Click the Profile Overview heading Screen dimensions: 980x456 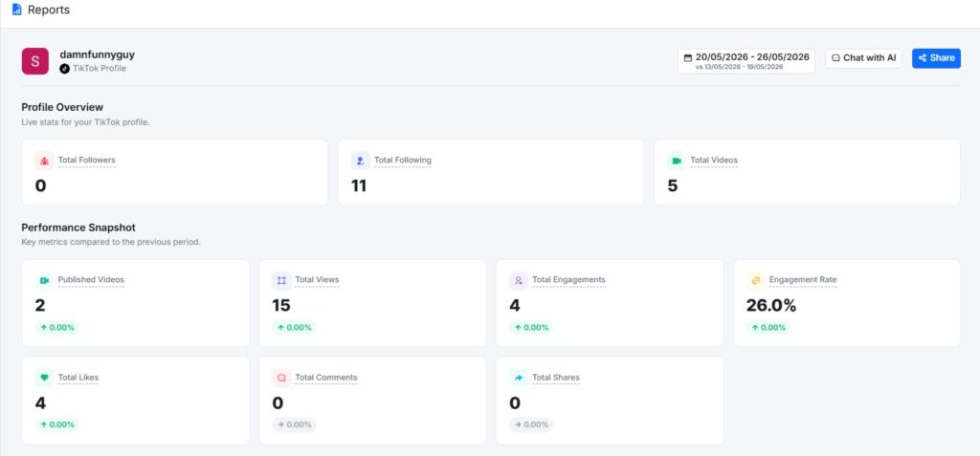(62, 107)
